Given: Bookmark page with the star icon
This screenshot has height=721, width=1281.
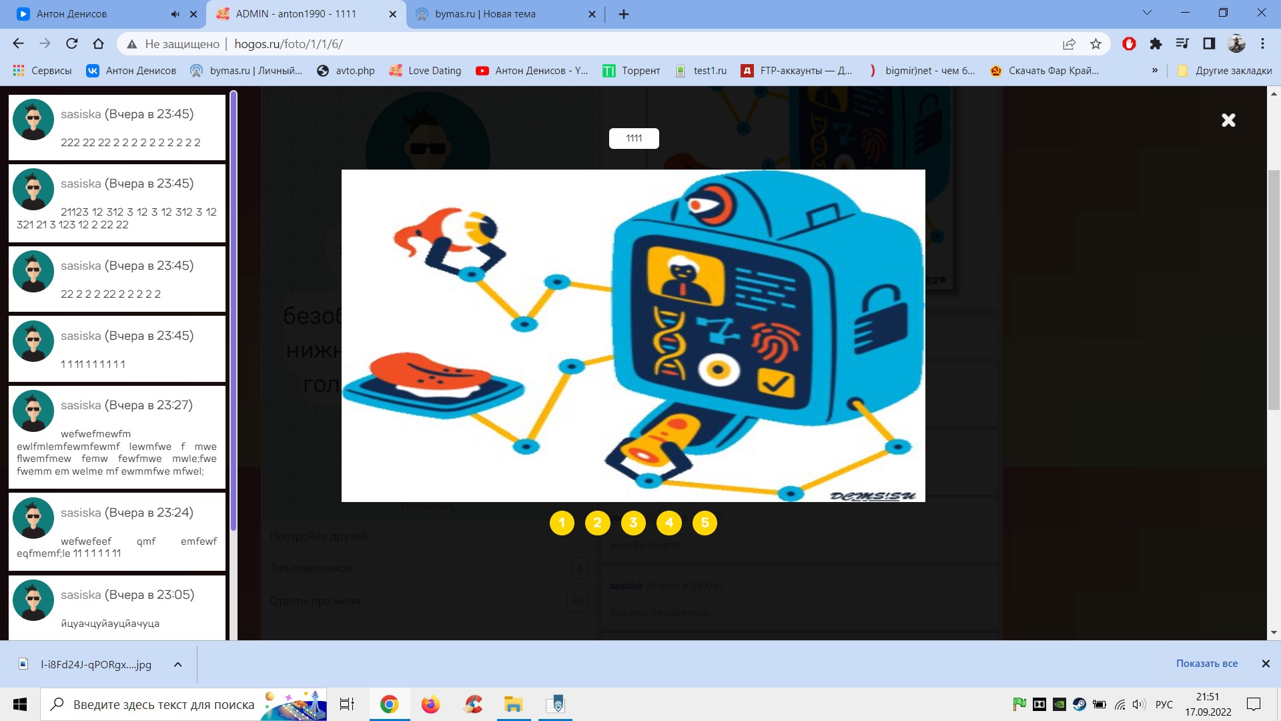Looking at the screenshot, I should pos(1096,44).
